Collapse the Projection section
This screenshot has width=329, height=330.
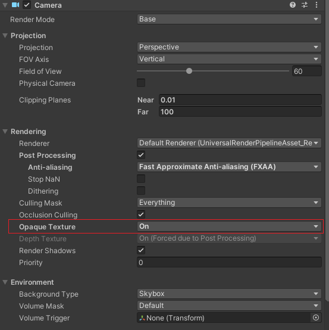click(5, 36)
